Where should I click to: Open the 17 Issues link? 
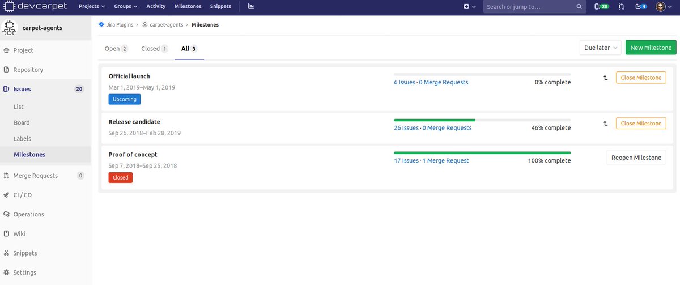pos(406,161)
